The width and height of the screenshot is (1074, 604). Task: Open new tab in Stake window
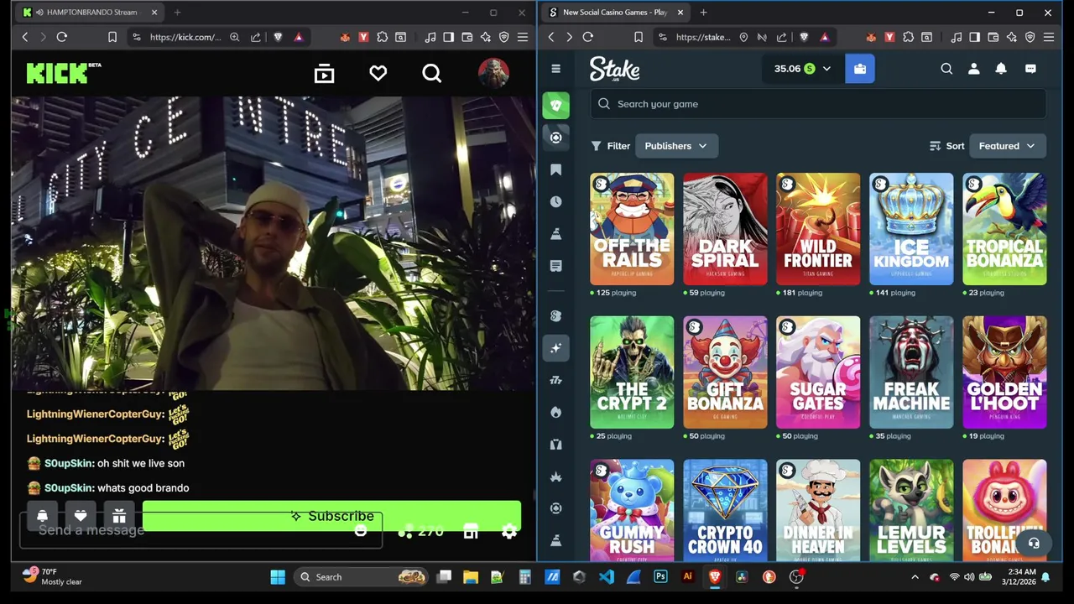pyautogui.click(x=703, y=13)
